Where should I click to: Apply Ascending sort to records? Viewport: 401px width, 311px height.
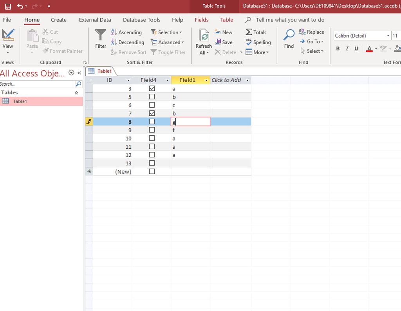pos(127,32)
